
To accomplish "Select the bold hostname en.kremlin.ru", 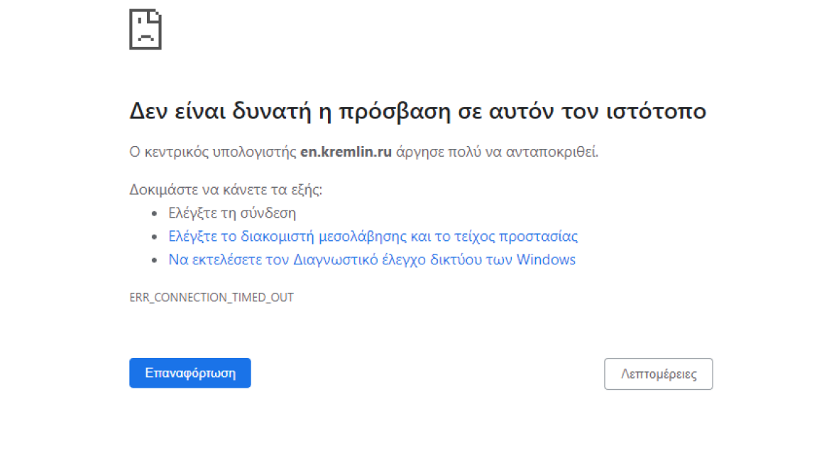I will 346,151.
